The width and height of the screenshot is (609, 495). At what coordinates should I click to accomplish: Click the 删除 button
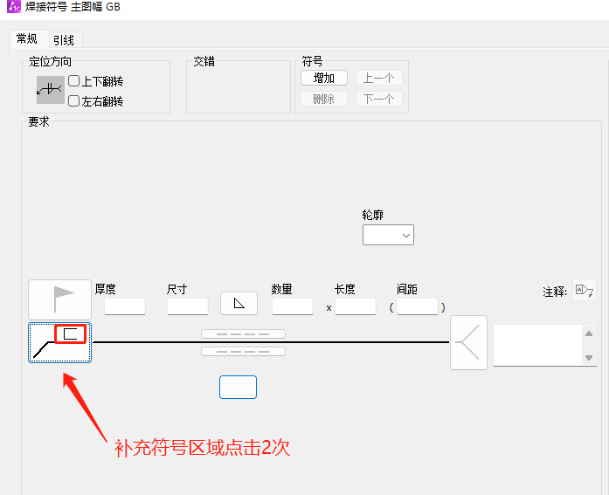tap(324, 99)
